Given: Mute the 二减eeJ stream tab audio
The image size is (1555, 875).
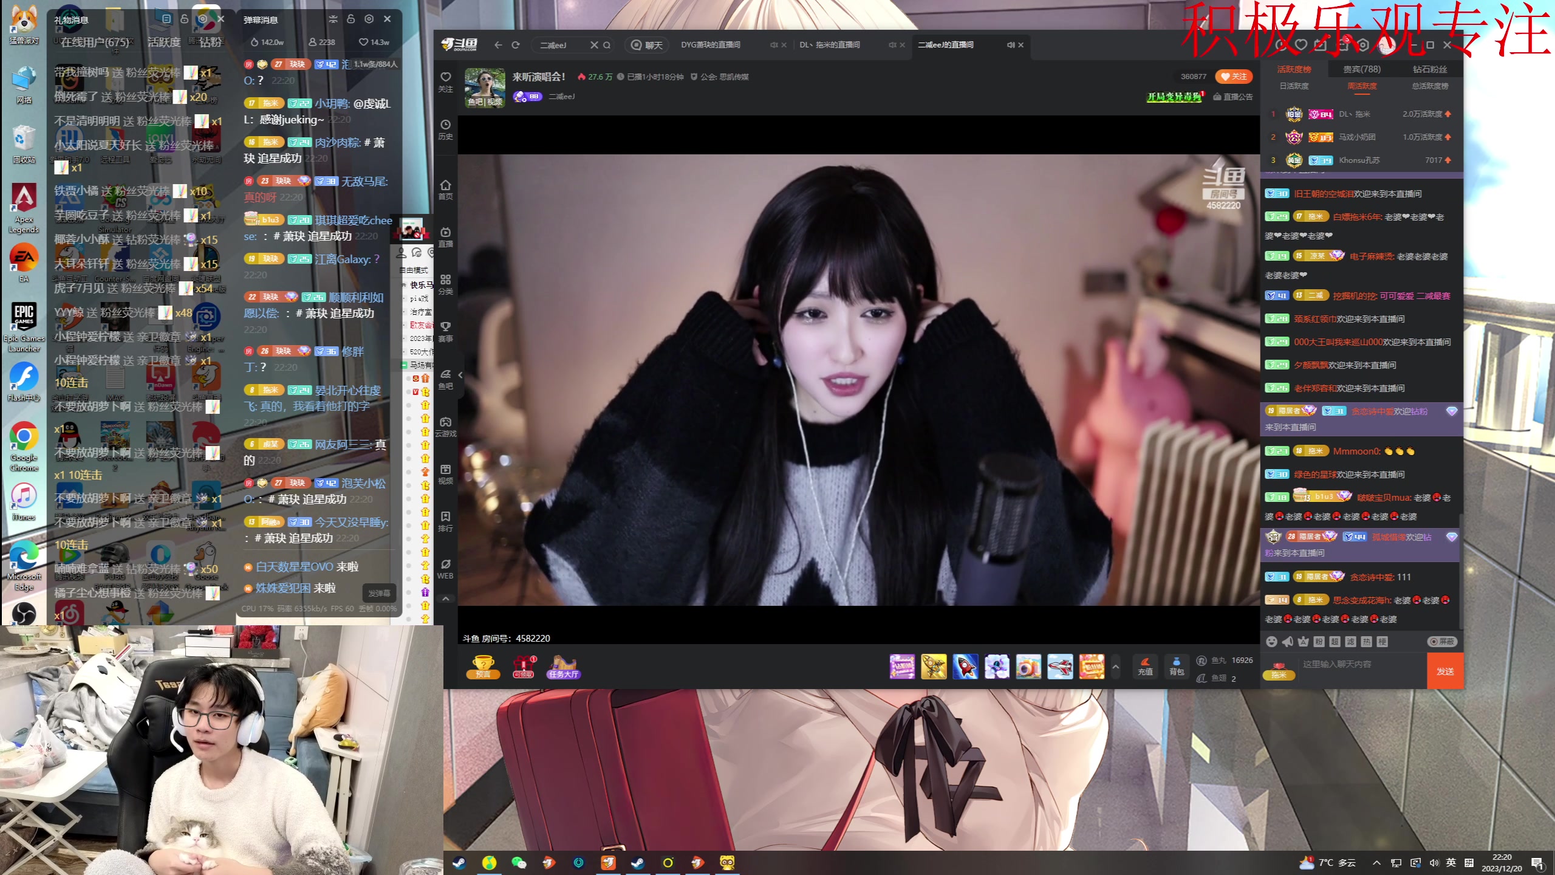Looking at the screenshot, I should (x=1010, y=45).
